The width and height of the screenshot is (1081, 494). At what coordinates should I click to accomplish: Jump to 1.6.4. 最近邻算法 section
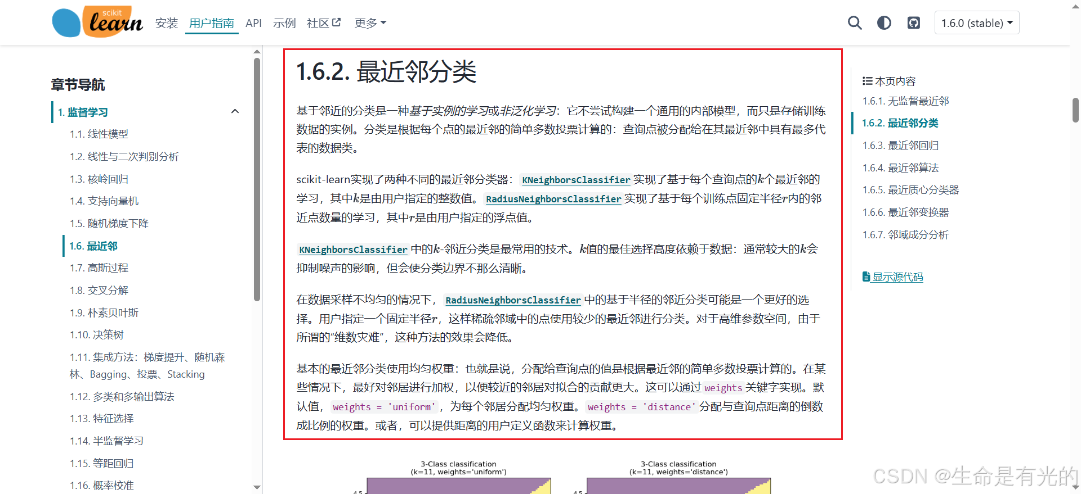[900, 168]
